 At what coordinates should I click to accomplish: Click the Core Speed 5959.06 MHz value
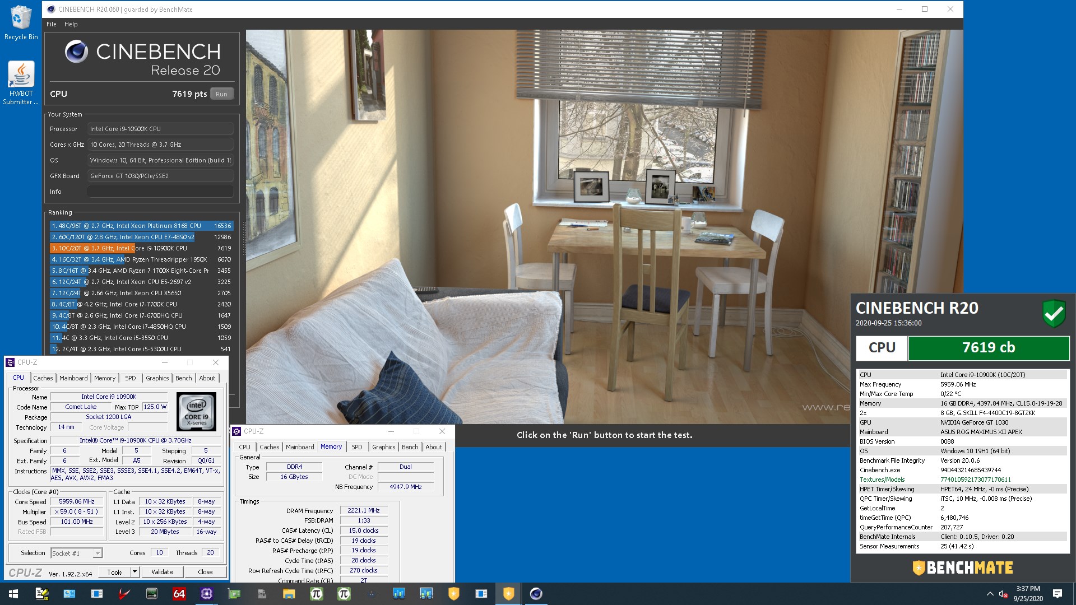pyautogui.click(x=77, y=501)
